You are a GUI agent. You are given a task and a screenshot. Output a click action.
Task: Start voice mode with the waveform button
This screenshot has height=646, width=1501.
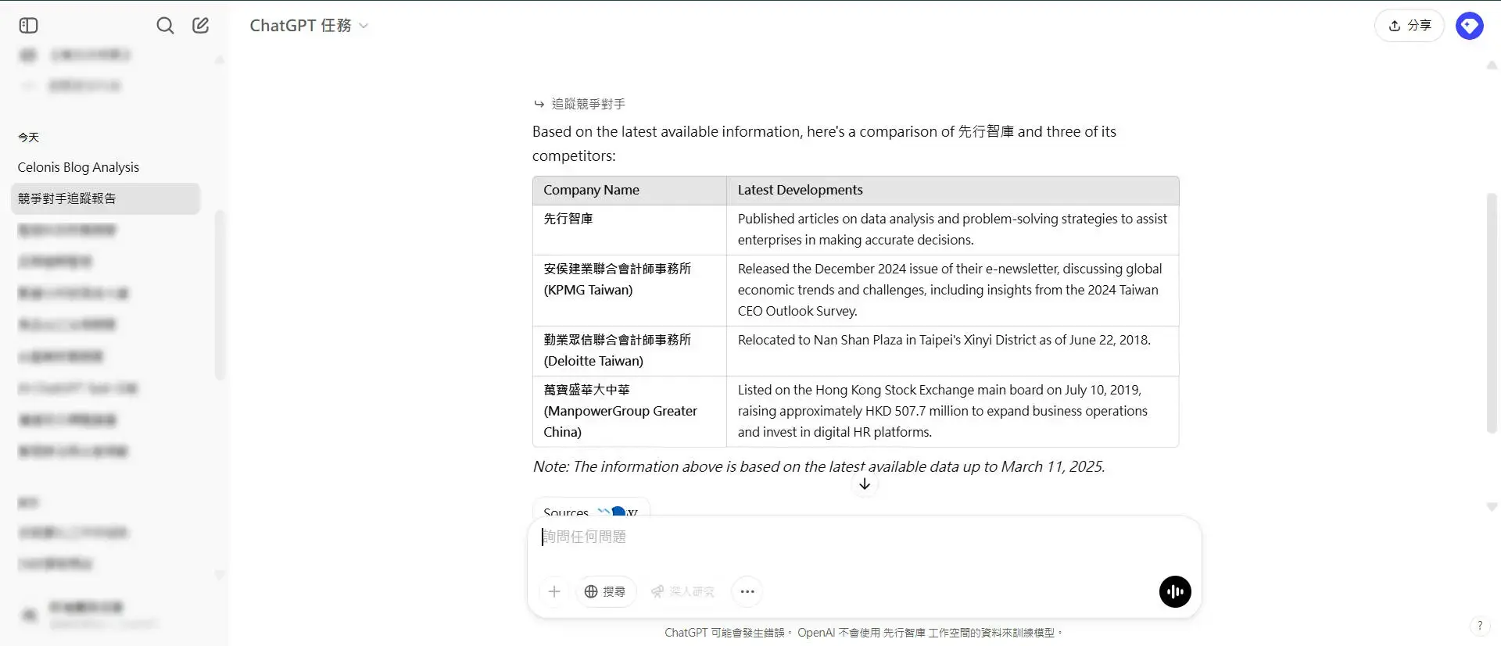[x=1175, y=591]
